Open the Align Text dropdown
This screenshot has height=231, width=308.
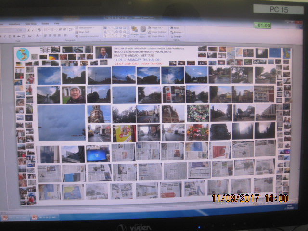click(x=82, y=32)
